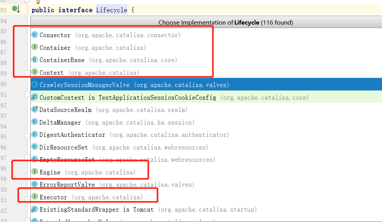Open the Engine interface entry
Screen dimensions: 382x222
pos(206,172)
